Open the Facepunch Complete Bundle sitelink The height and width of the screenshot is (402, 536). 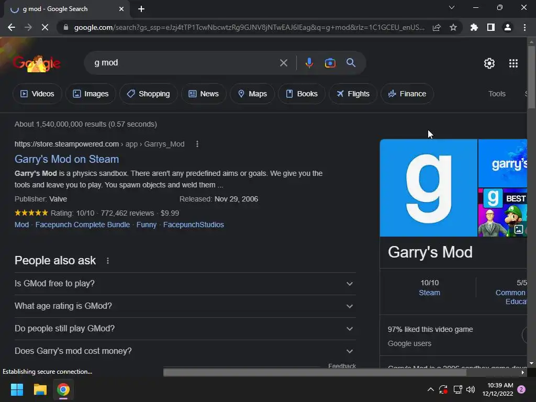(83, 225)
